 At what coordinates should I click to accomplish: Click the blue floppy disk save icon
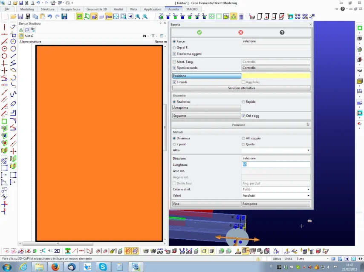[64, 17]
